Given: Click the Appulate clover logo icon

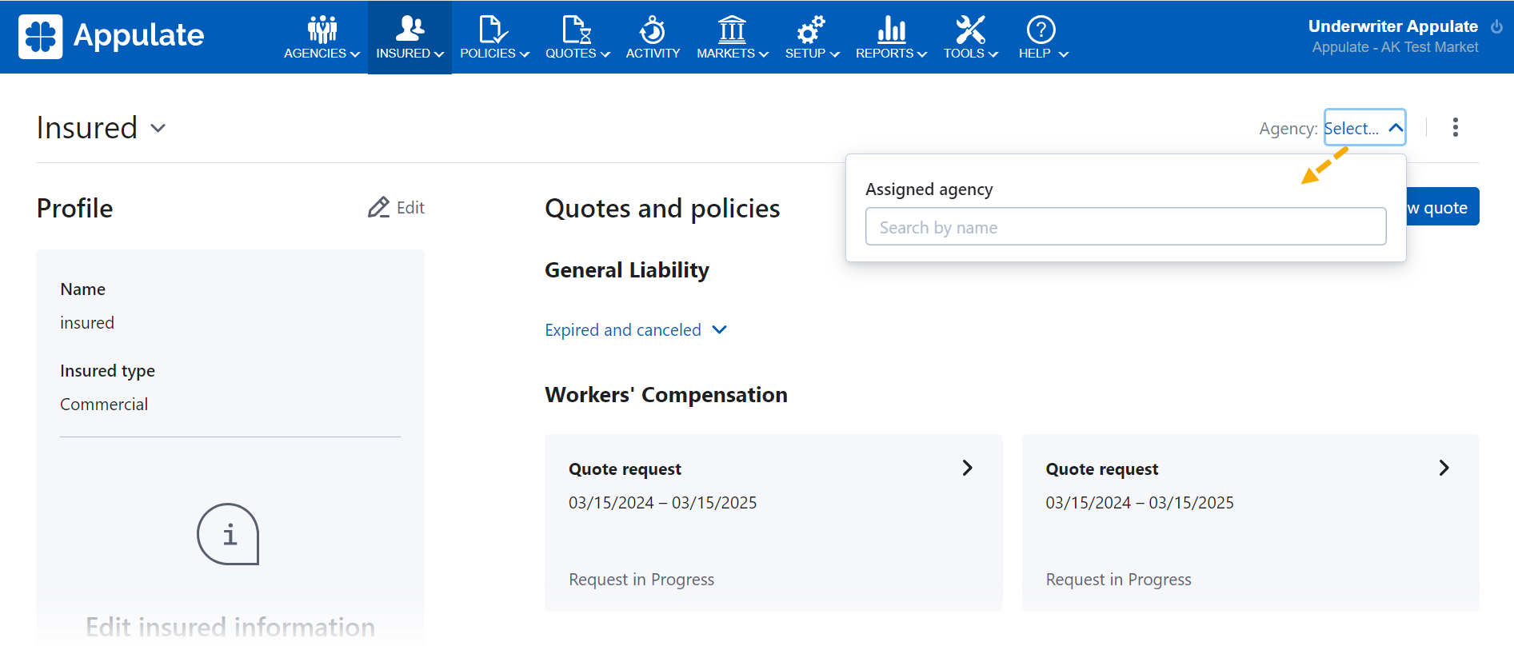Looking at the screenshot, I should (41, 37).
